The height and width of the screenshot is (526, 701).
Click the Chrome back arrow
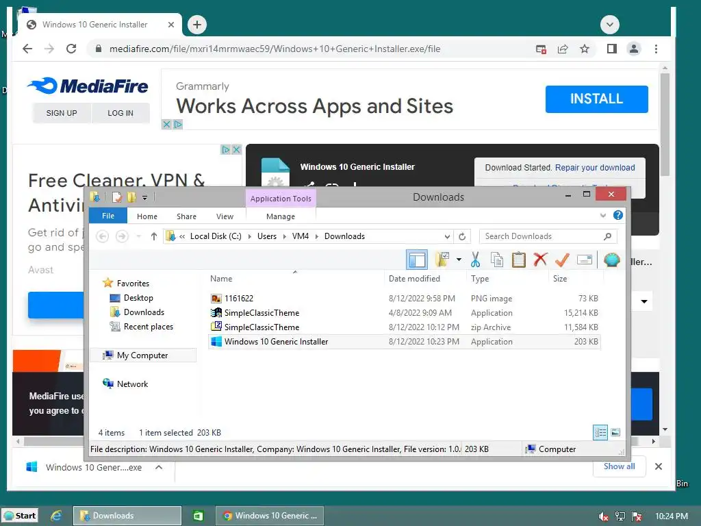(27, 49)
